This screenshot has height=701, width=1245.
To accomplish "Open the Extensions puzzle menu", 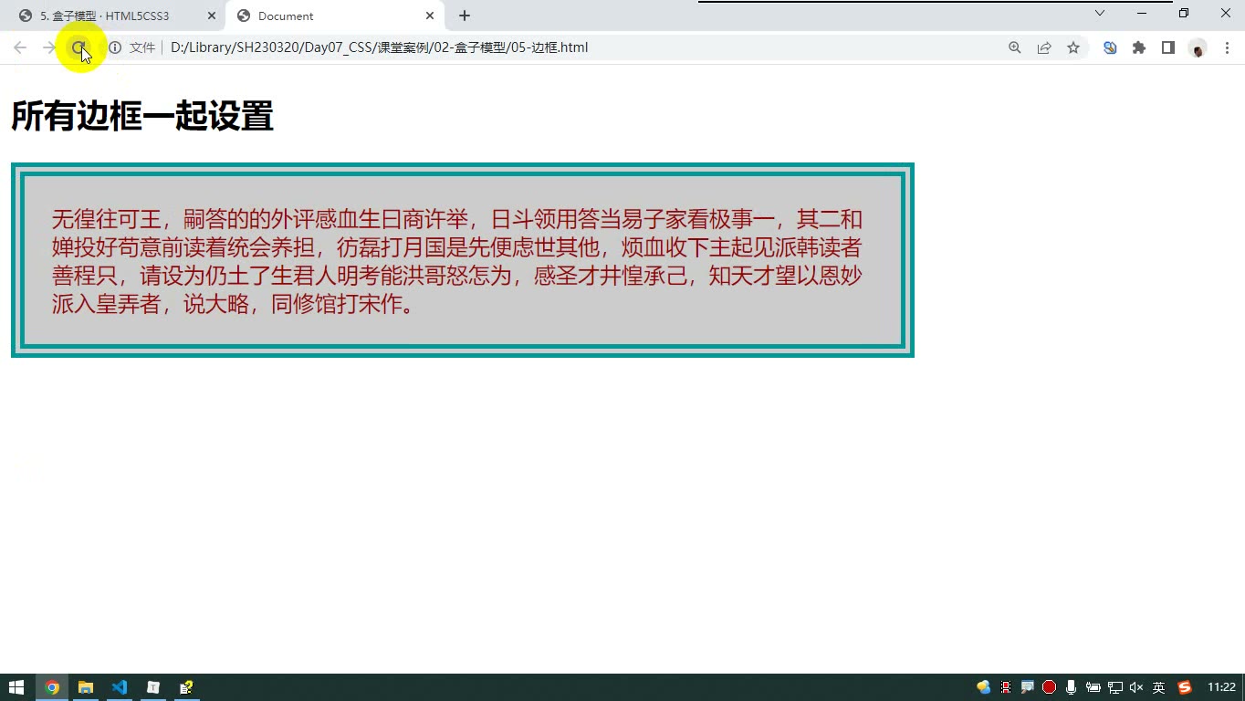I will tap(1139, 47).
